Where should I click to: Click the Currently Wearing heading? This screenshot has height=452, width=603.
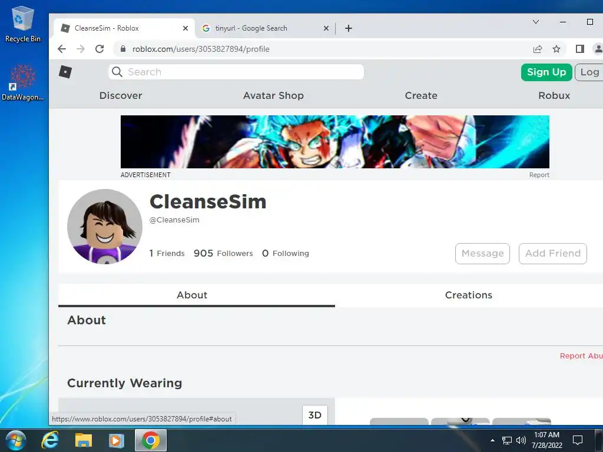(125, 383)
